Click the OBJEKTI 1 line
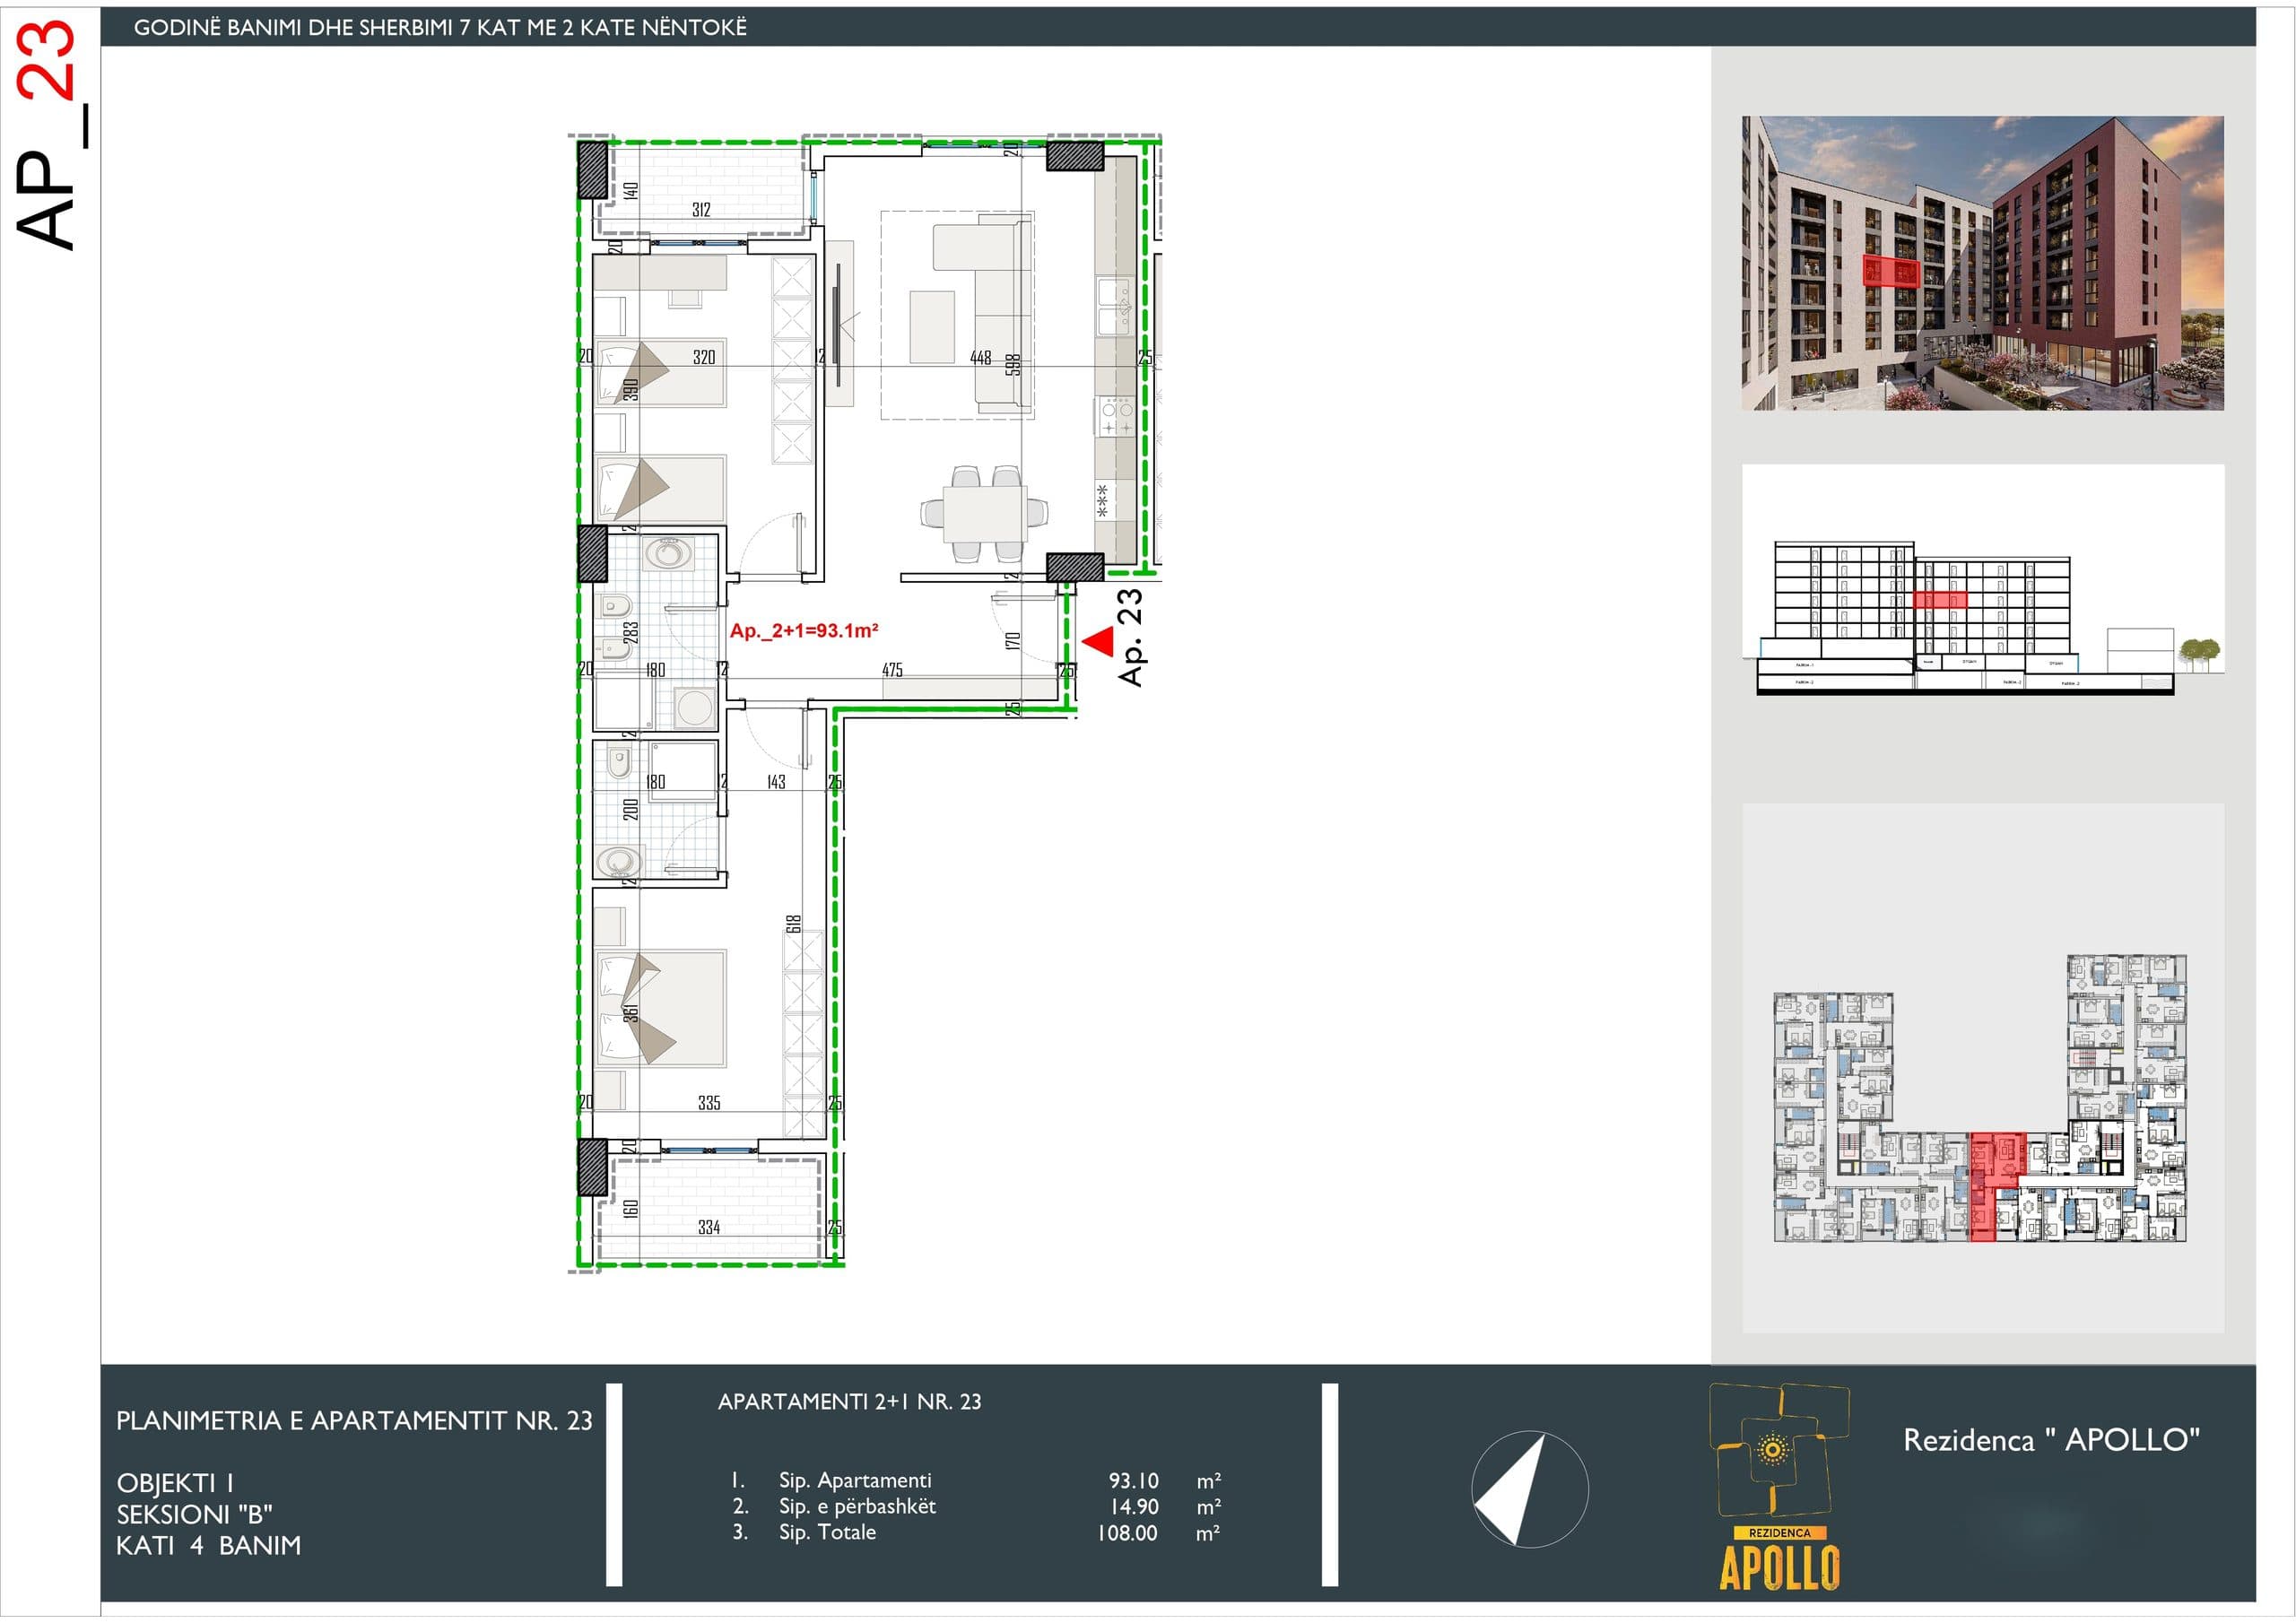2296x1623 pixels. click(175, 1482)
